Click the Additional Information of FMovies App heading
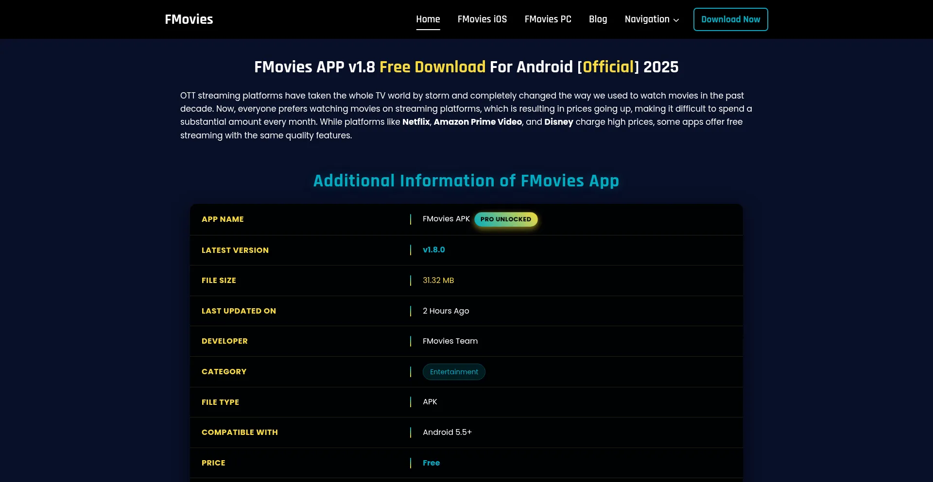The image size is (933, 482). [x=466, y=181]
